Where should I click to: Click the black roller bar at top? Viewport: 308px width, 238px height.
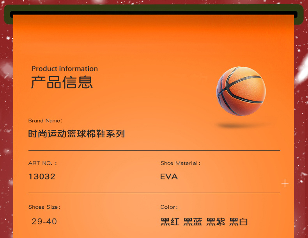(x=154, y=14)
